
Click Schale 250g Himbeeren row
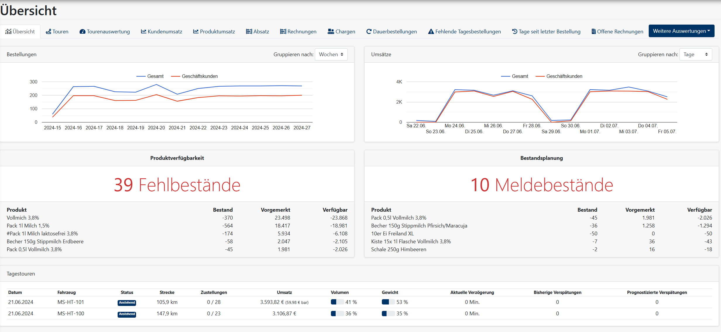[542, 249]
